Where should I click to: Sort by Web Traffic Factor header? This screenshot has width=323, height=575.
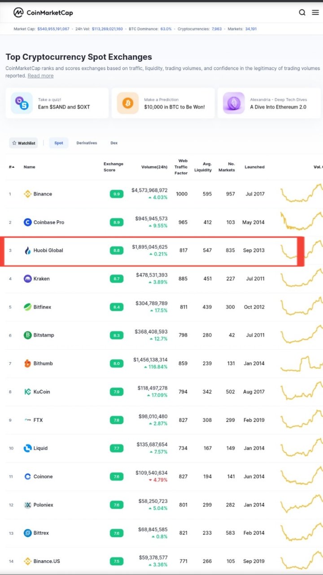click(x=181, y=167)
